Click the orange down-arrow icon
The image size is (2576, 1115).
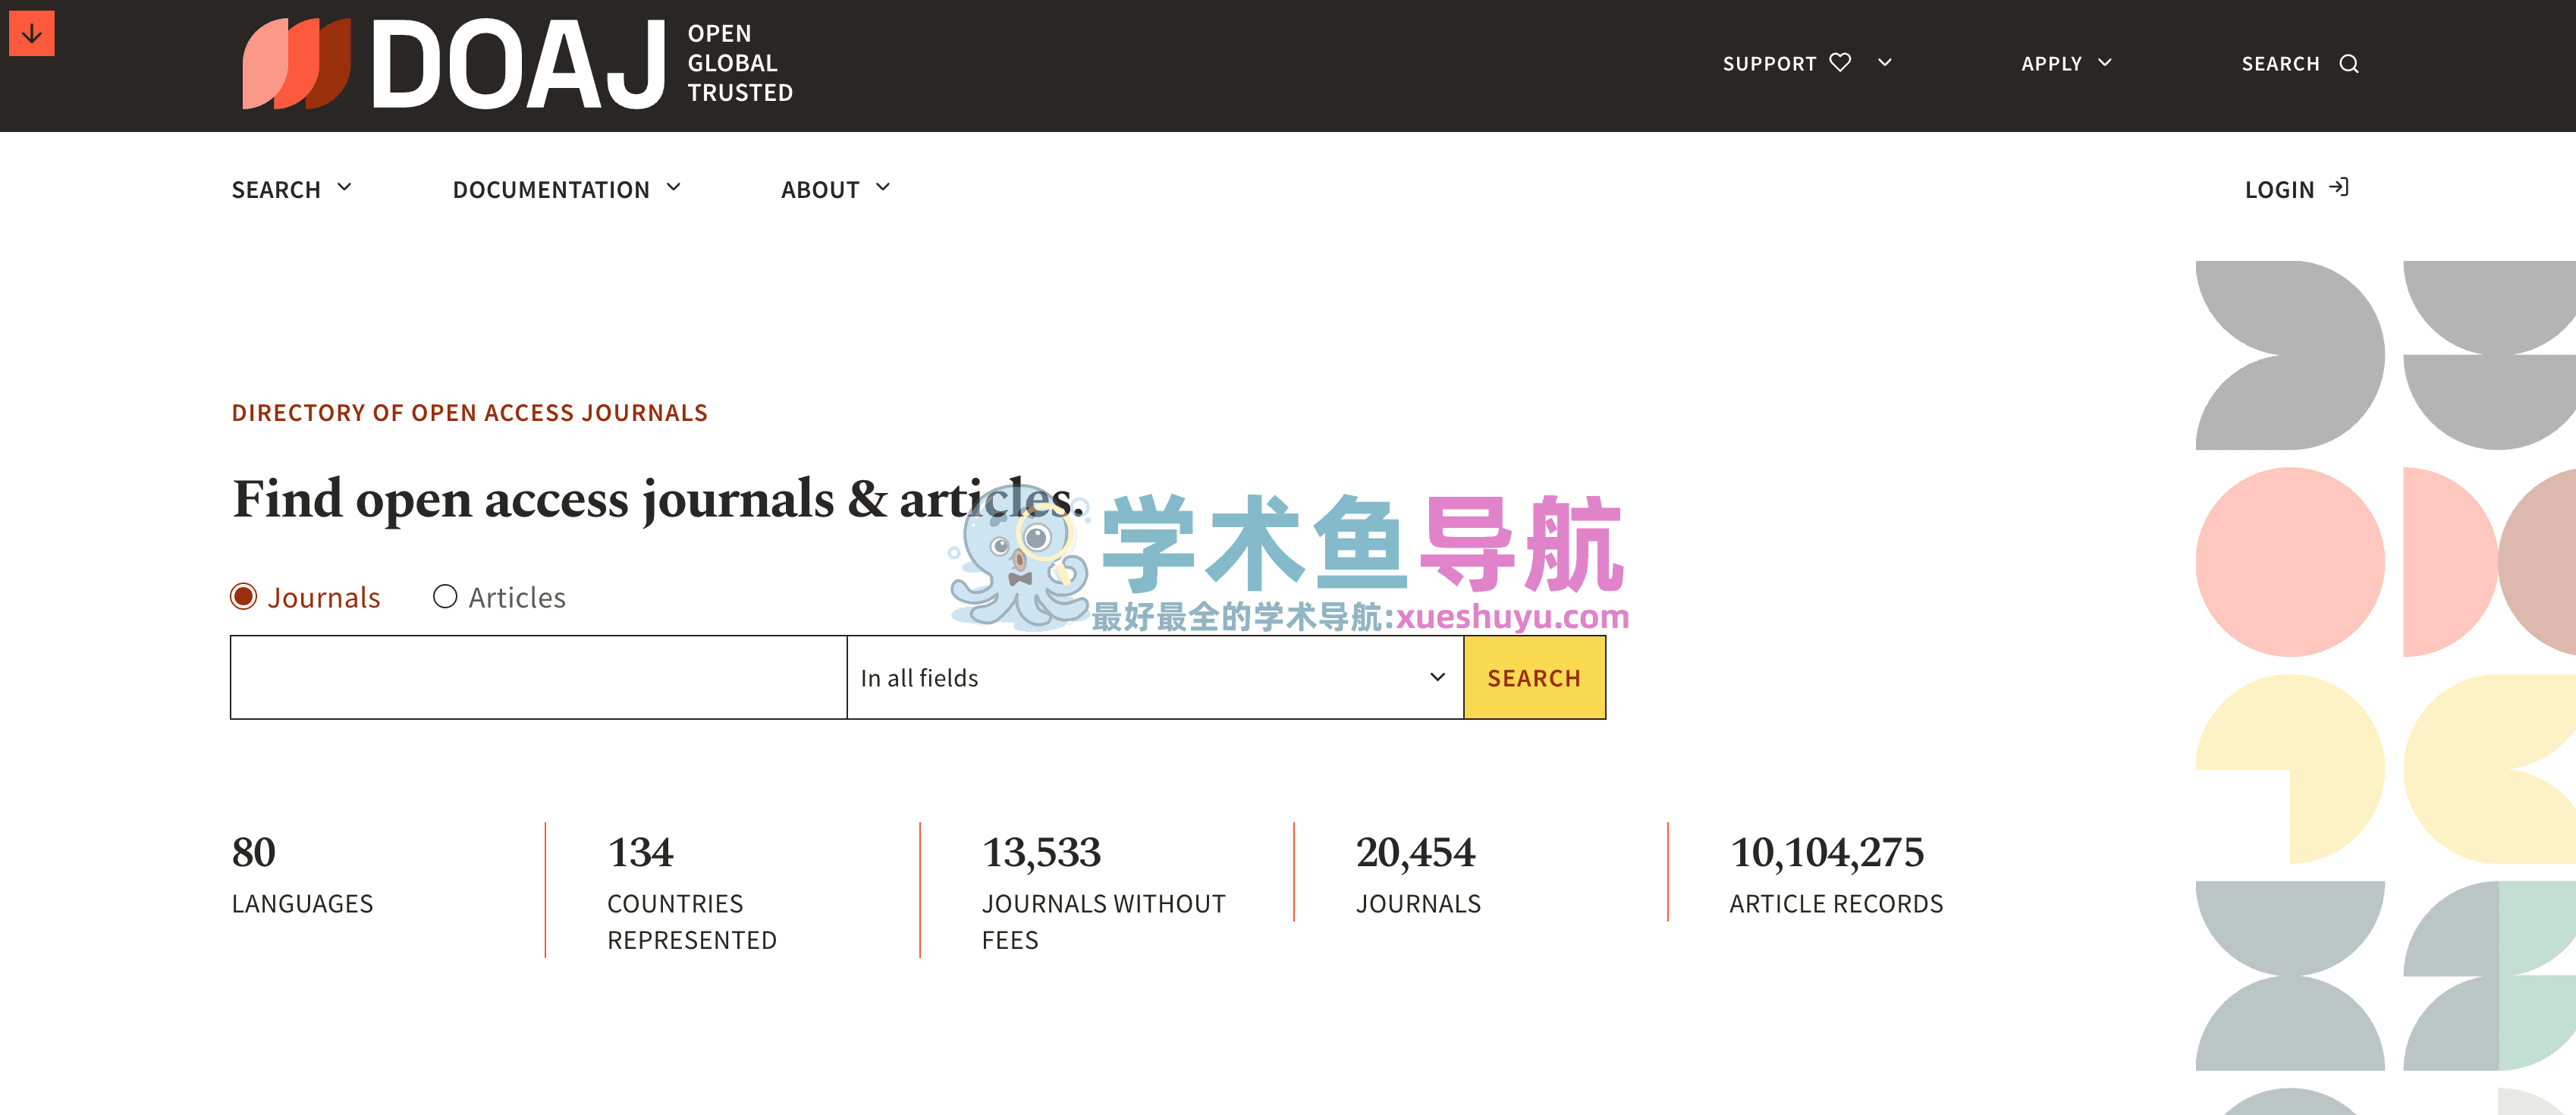coord(31,34)
